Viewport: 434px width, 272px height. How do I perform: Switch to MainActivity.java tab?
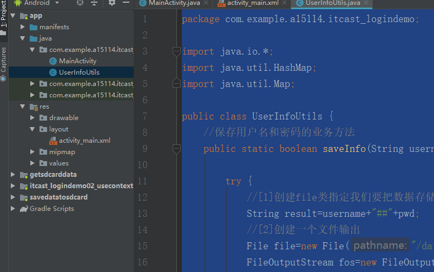174,3
